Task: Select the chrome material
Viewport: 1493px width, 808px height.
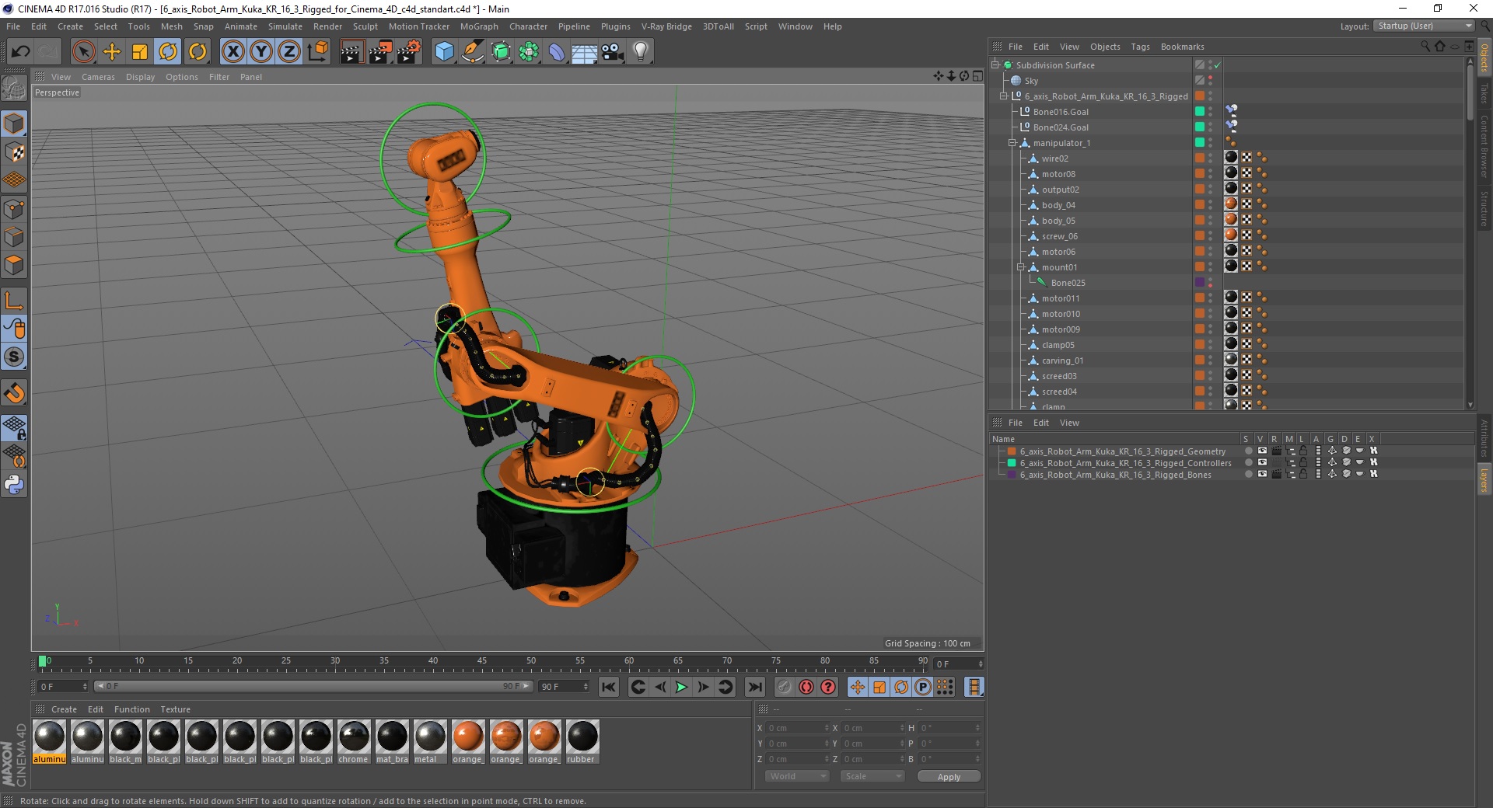Action: pos(354,742)
